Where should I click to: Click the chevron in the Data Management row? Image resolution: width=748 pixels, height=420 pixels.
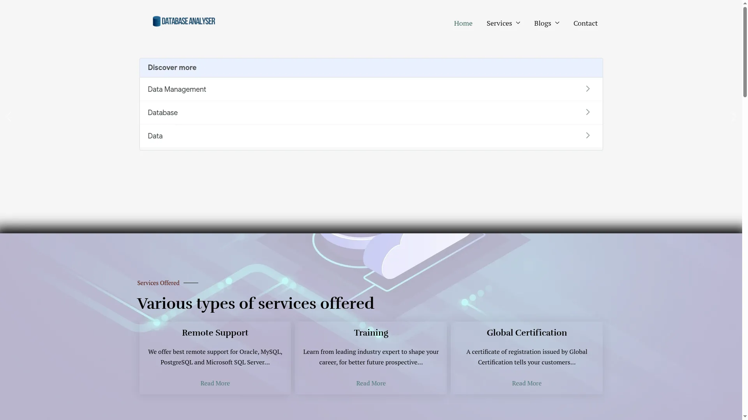[x=588, y=89]
